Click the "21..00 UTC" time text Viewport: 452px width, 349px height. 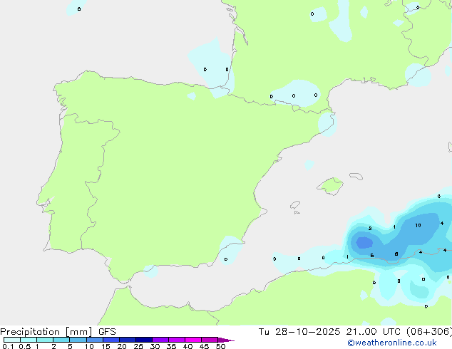373,332
